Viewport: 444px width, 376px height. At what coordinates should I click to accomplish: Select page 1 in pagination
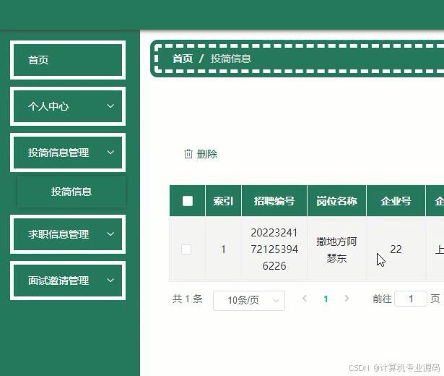[x=326, y=299]
